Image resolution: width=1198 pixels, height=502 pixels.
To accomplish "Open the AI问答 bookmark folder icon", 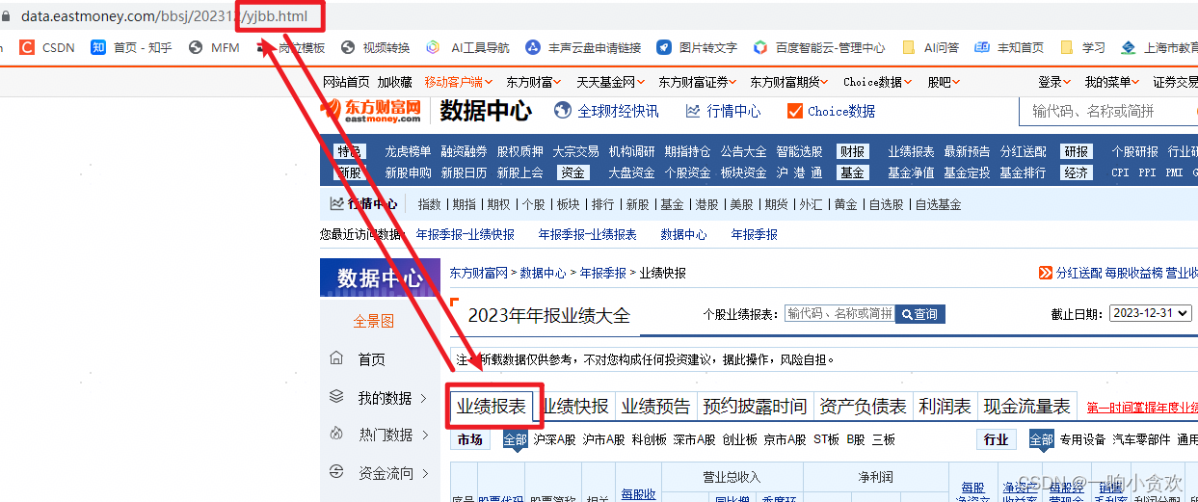I will point(909,47).
